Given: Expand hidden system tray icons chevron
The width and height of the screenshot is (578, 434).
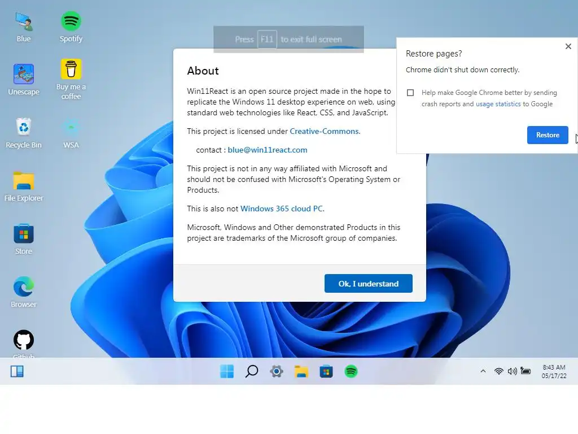Looking at the screenshot, I should (483, 371).
